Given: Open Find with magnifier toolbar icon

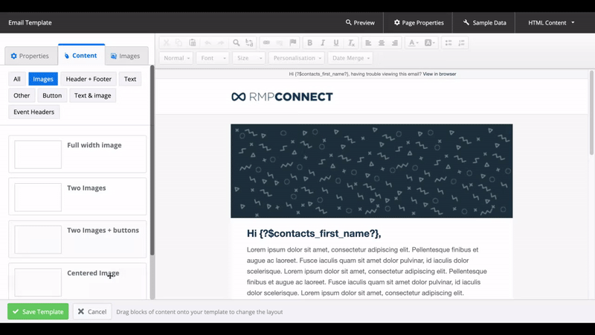Looking at the screenshot, I should (x=237, y=43).
